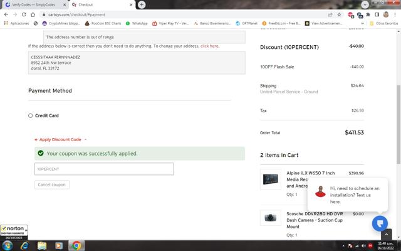401x251 pixels.
Task: Open the Chrome profile avatar
Action: 386,14
